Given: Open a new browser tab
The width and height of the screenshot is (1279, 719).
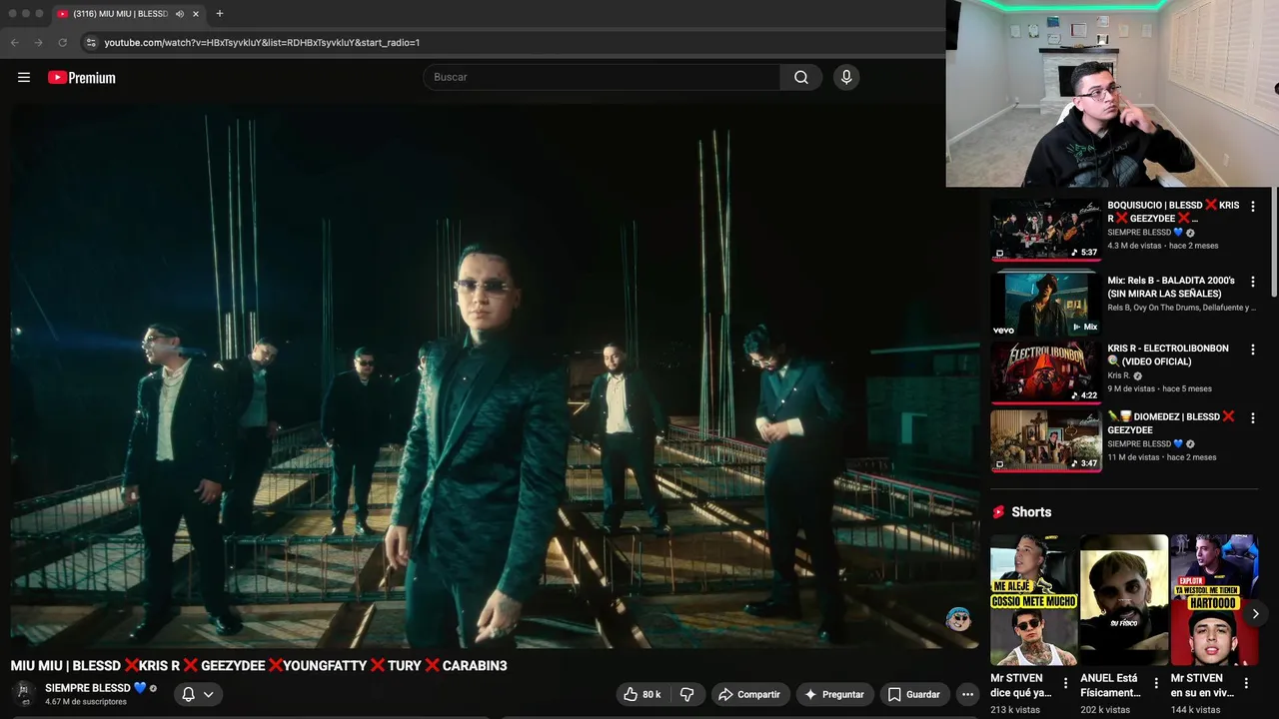Looking at the screenshot, I should (220, 14).
